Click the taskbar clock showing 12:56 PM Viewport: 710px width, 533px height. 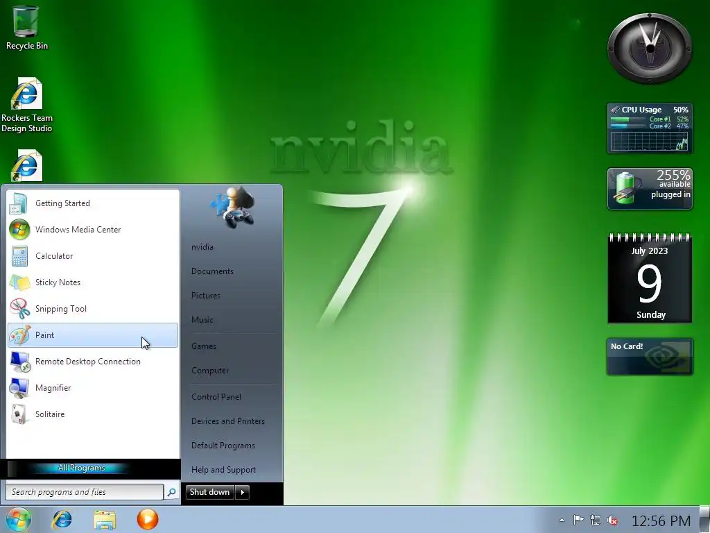[661, 521]
